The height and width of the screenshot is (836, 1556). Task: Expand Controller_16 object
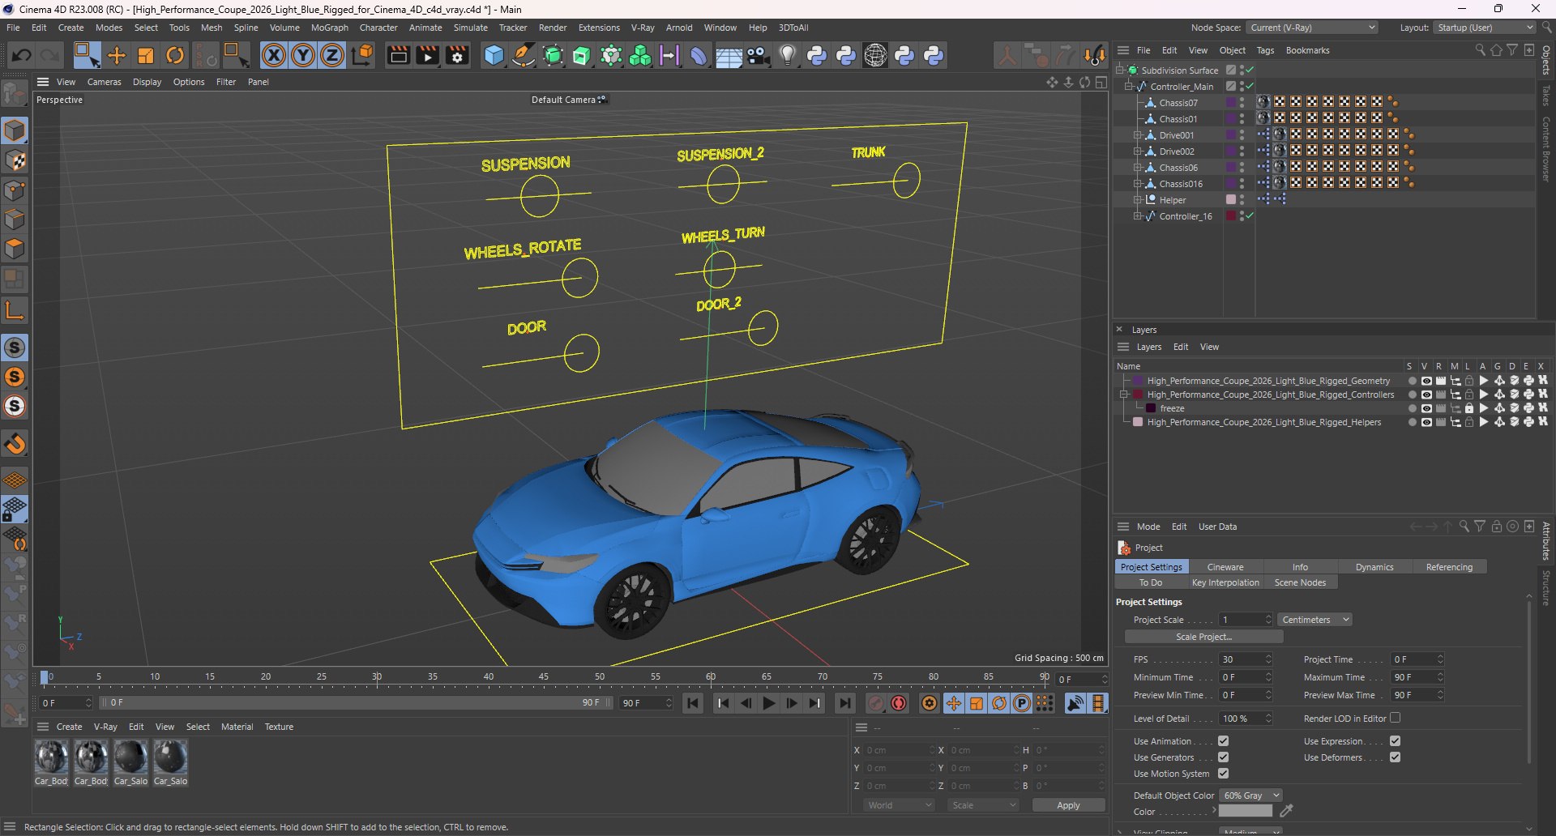(x=1137, y=215)
